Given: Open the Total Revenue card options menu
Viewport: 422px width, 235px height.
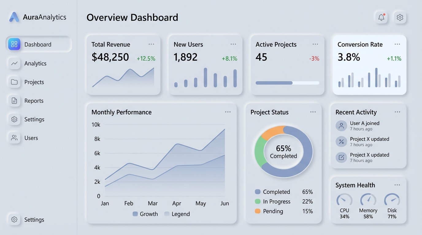Looking at the screenshot, I should (151, 44).
